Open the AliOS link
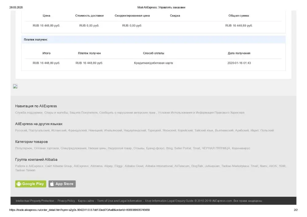 click(273, 166)
